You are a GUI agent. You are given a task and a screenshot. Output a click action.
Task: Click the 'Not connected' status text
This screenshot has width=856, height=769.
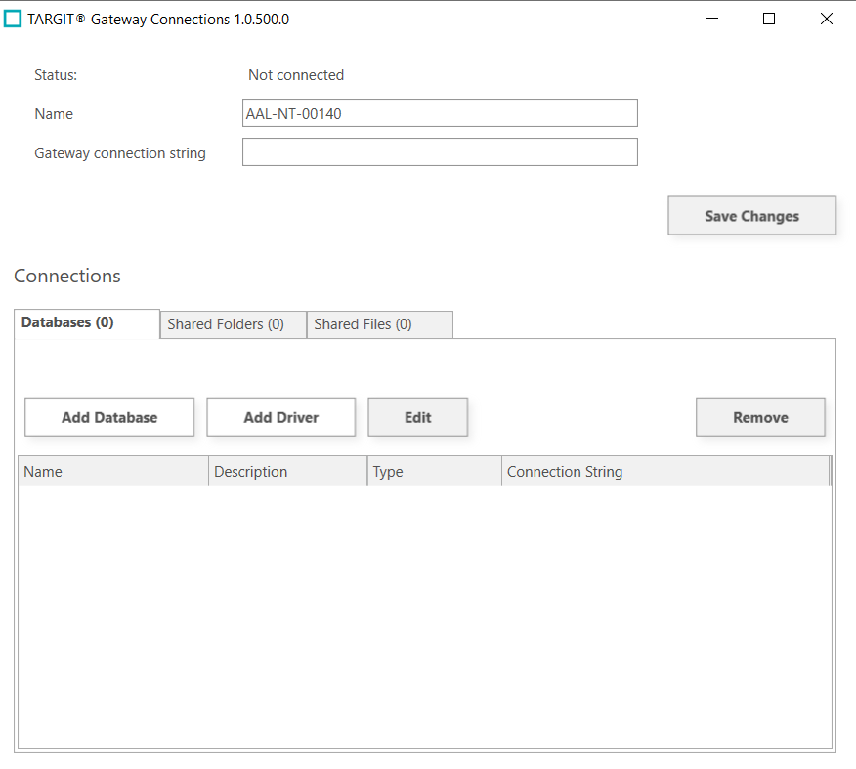pyautogui.click(x=296, y=75)
